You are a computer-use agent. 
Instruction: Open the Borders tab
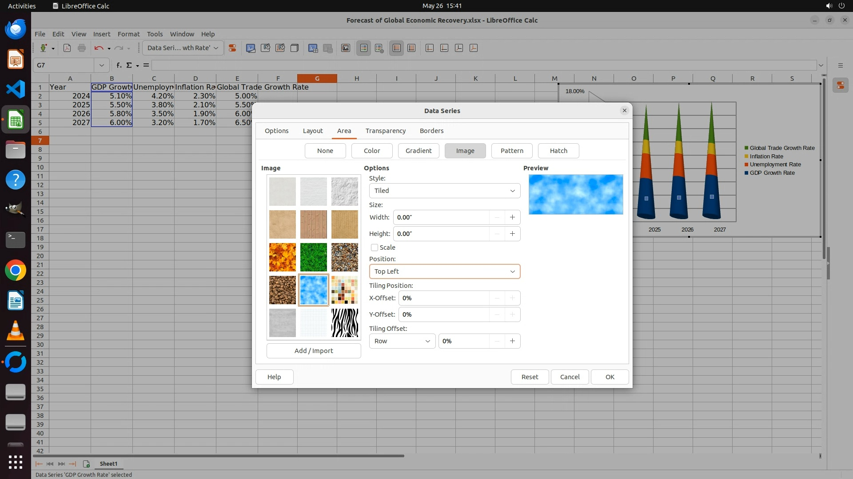431,131
